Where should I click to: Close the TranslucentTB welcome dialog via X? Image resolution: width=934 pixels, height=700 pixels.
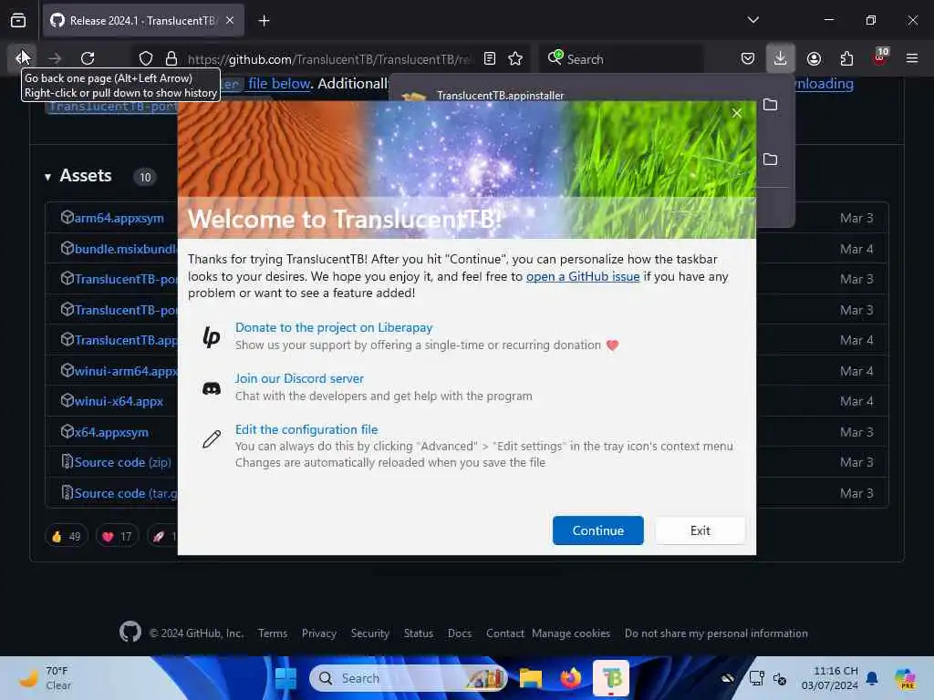click(x=737, y=113)
